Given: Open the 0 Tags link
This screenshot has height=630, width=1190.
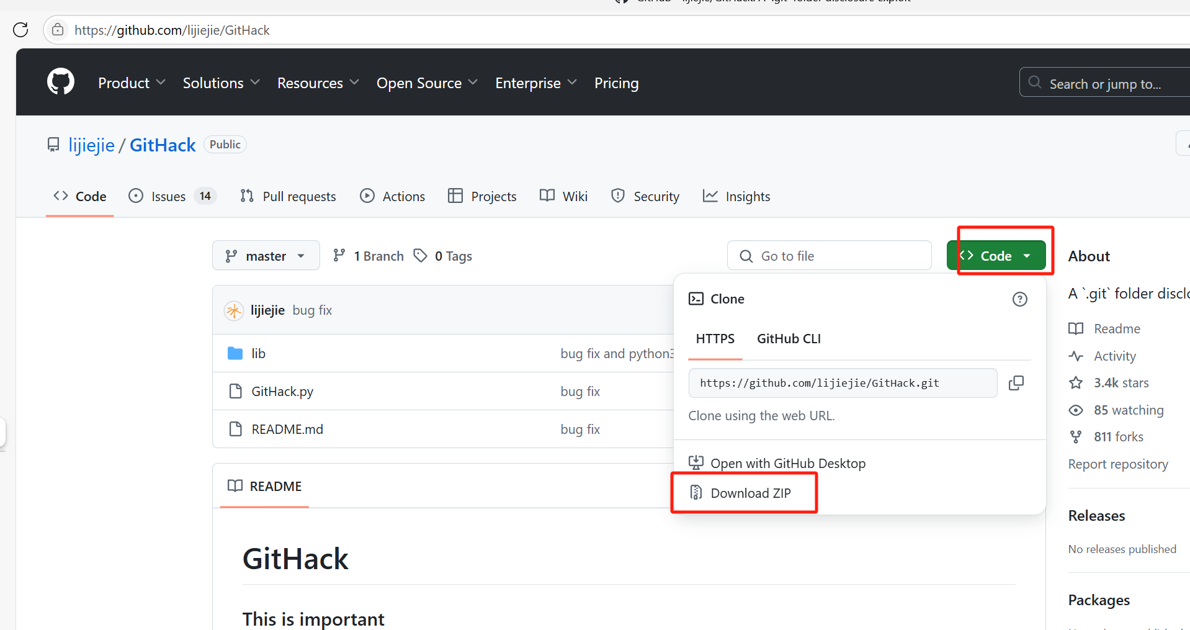Looking at the screenshot, I should (x=443, y=256).
